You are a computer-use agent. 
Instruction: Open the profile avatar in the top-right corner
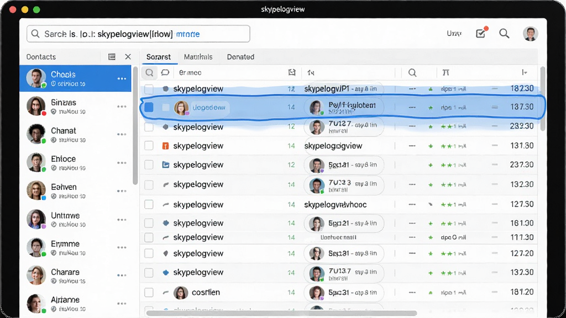pyautogui.click(x=530, y=34)
